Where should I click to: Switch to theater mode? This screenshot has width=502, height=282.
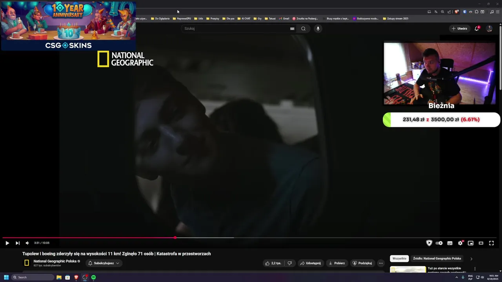[481, 243]
